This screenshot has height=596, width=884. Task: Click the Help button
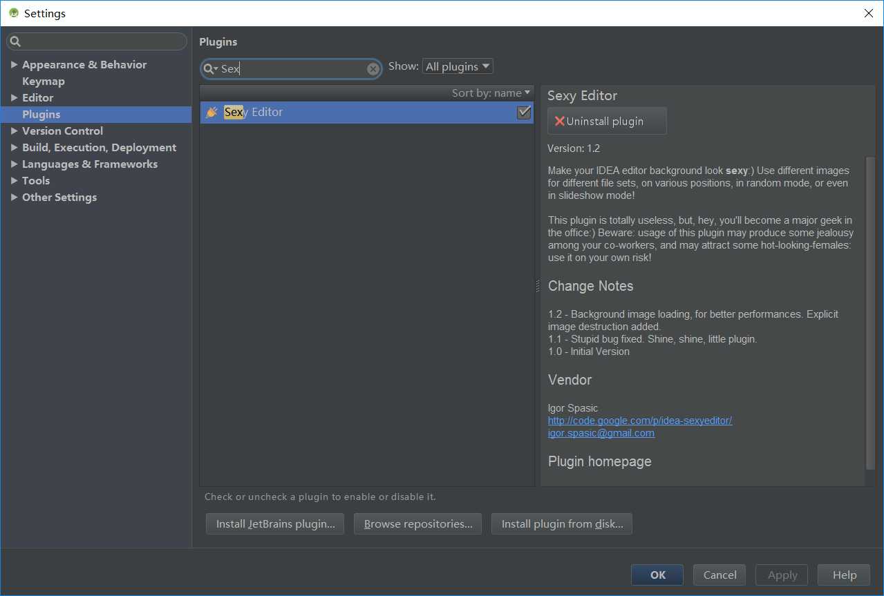click(844, 575)
